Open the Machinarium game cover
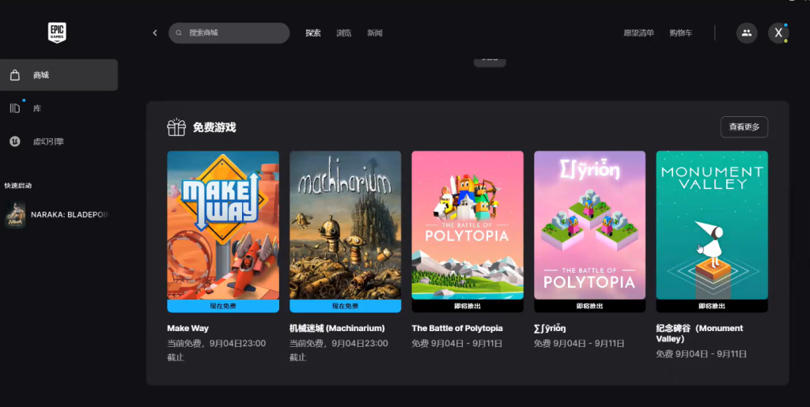This screenshot has width=810, height=407. point(345,225)
